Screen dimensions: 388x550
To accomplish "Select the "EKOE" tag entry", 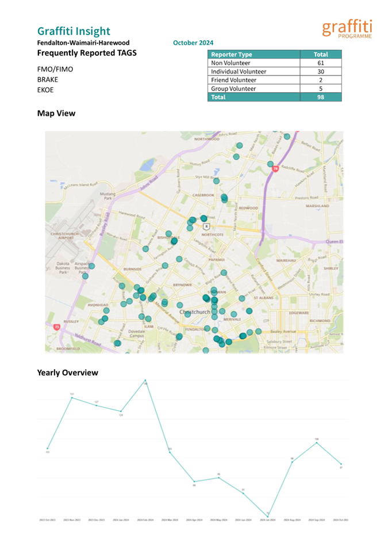I will click(x=45, y=90).
